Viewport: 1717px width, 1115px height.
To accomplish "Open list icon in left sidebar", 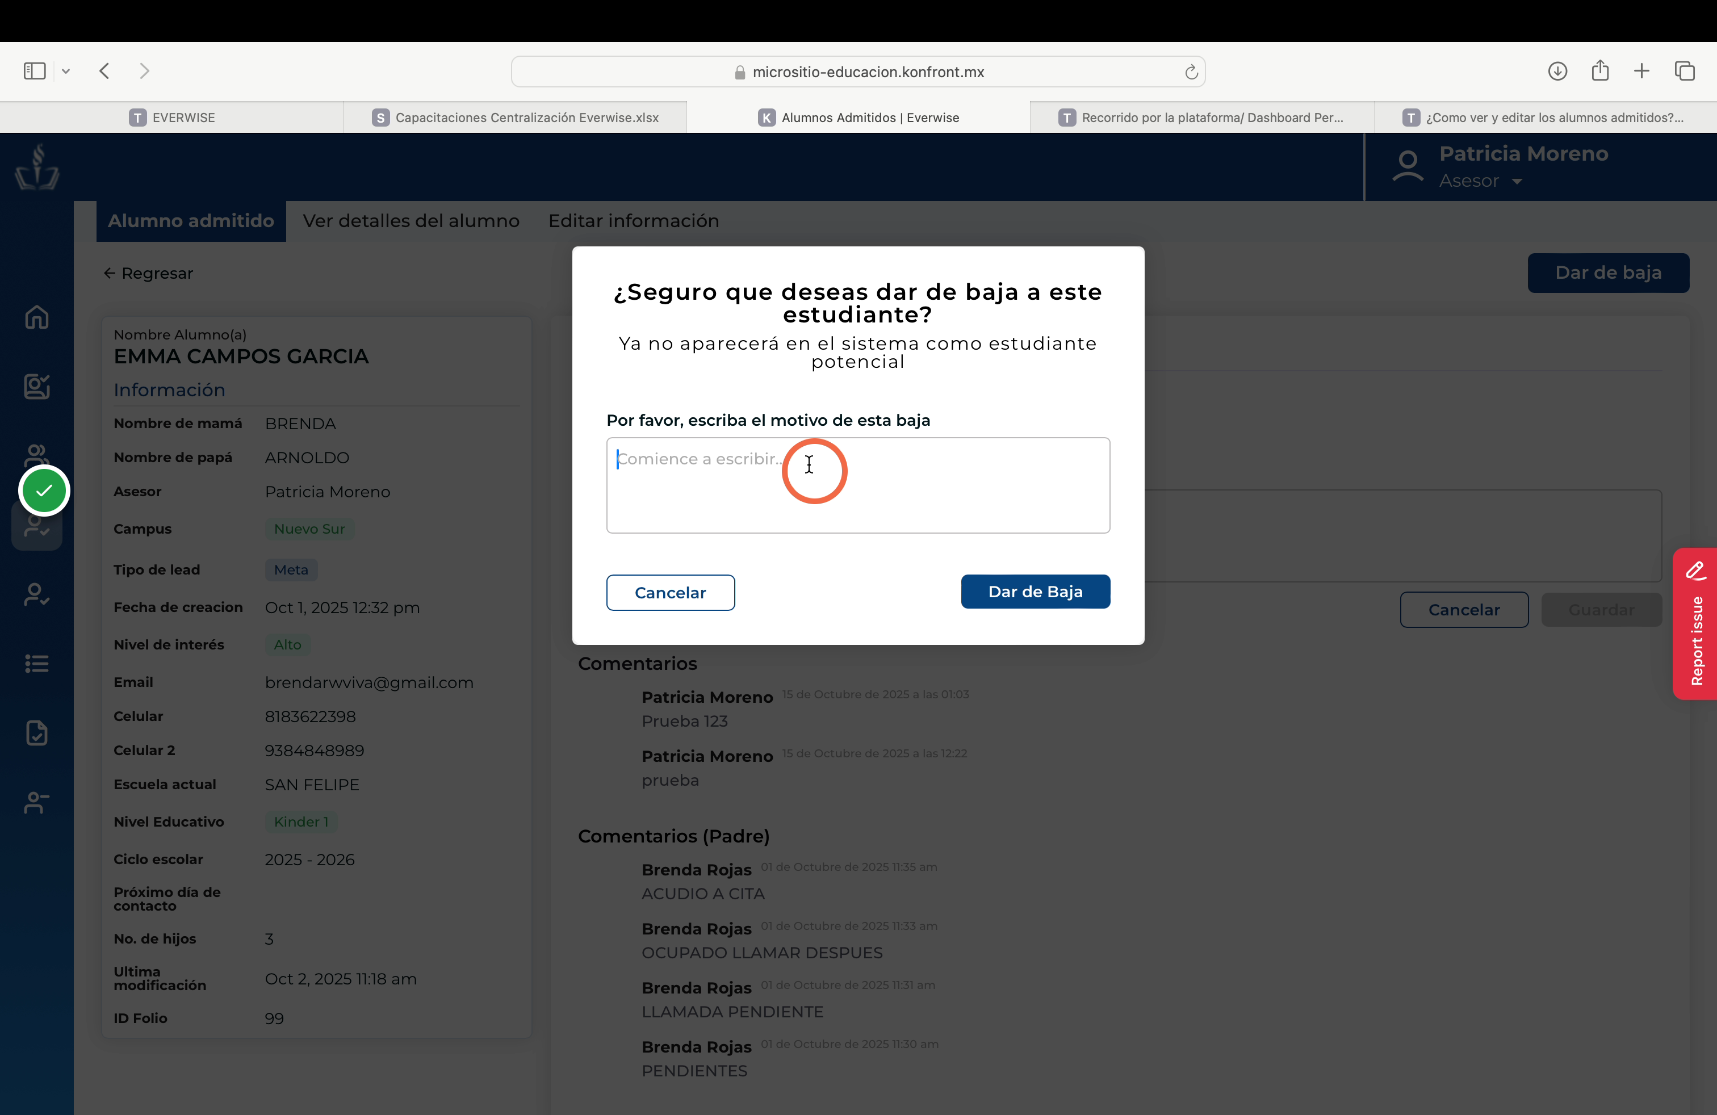I will 37,664.
